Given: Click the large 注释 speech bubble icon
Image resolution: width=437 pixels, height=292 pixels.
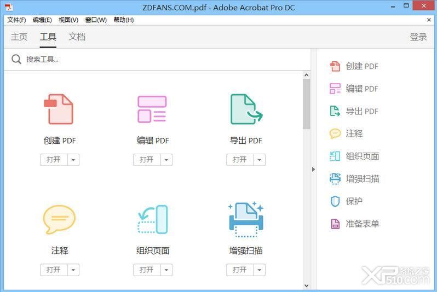Looking at the screenshot, I should coord(59,219).
